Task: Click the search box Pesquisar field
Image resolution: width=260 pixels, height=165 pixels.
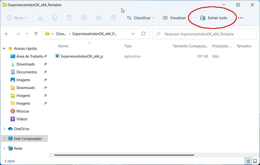Action: click(204, 34)
